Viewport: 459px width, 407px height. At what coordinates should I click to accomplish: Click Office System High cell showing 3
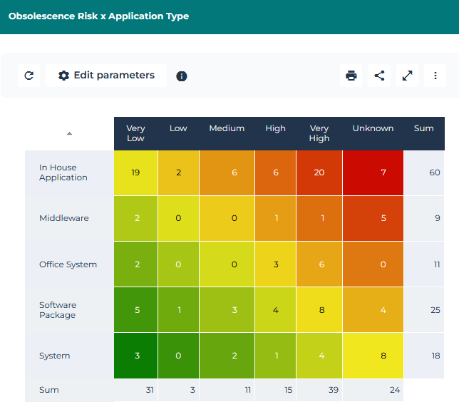click(275, 264)
